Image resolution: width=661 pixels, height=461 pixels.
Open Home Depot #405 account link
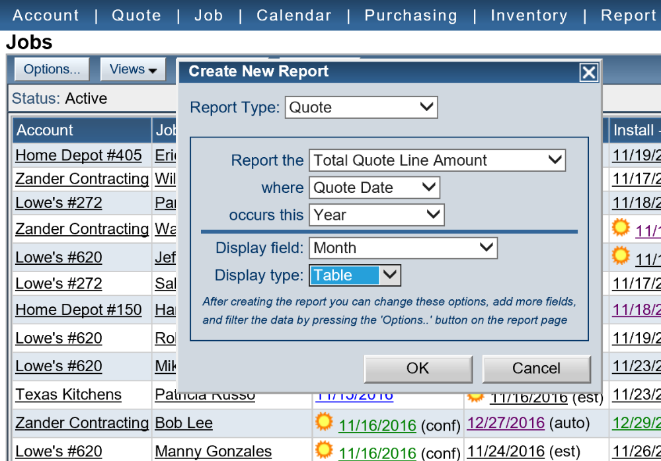click(x=79, y=155)
